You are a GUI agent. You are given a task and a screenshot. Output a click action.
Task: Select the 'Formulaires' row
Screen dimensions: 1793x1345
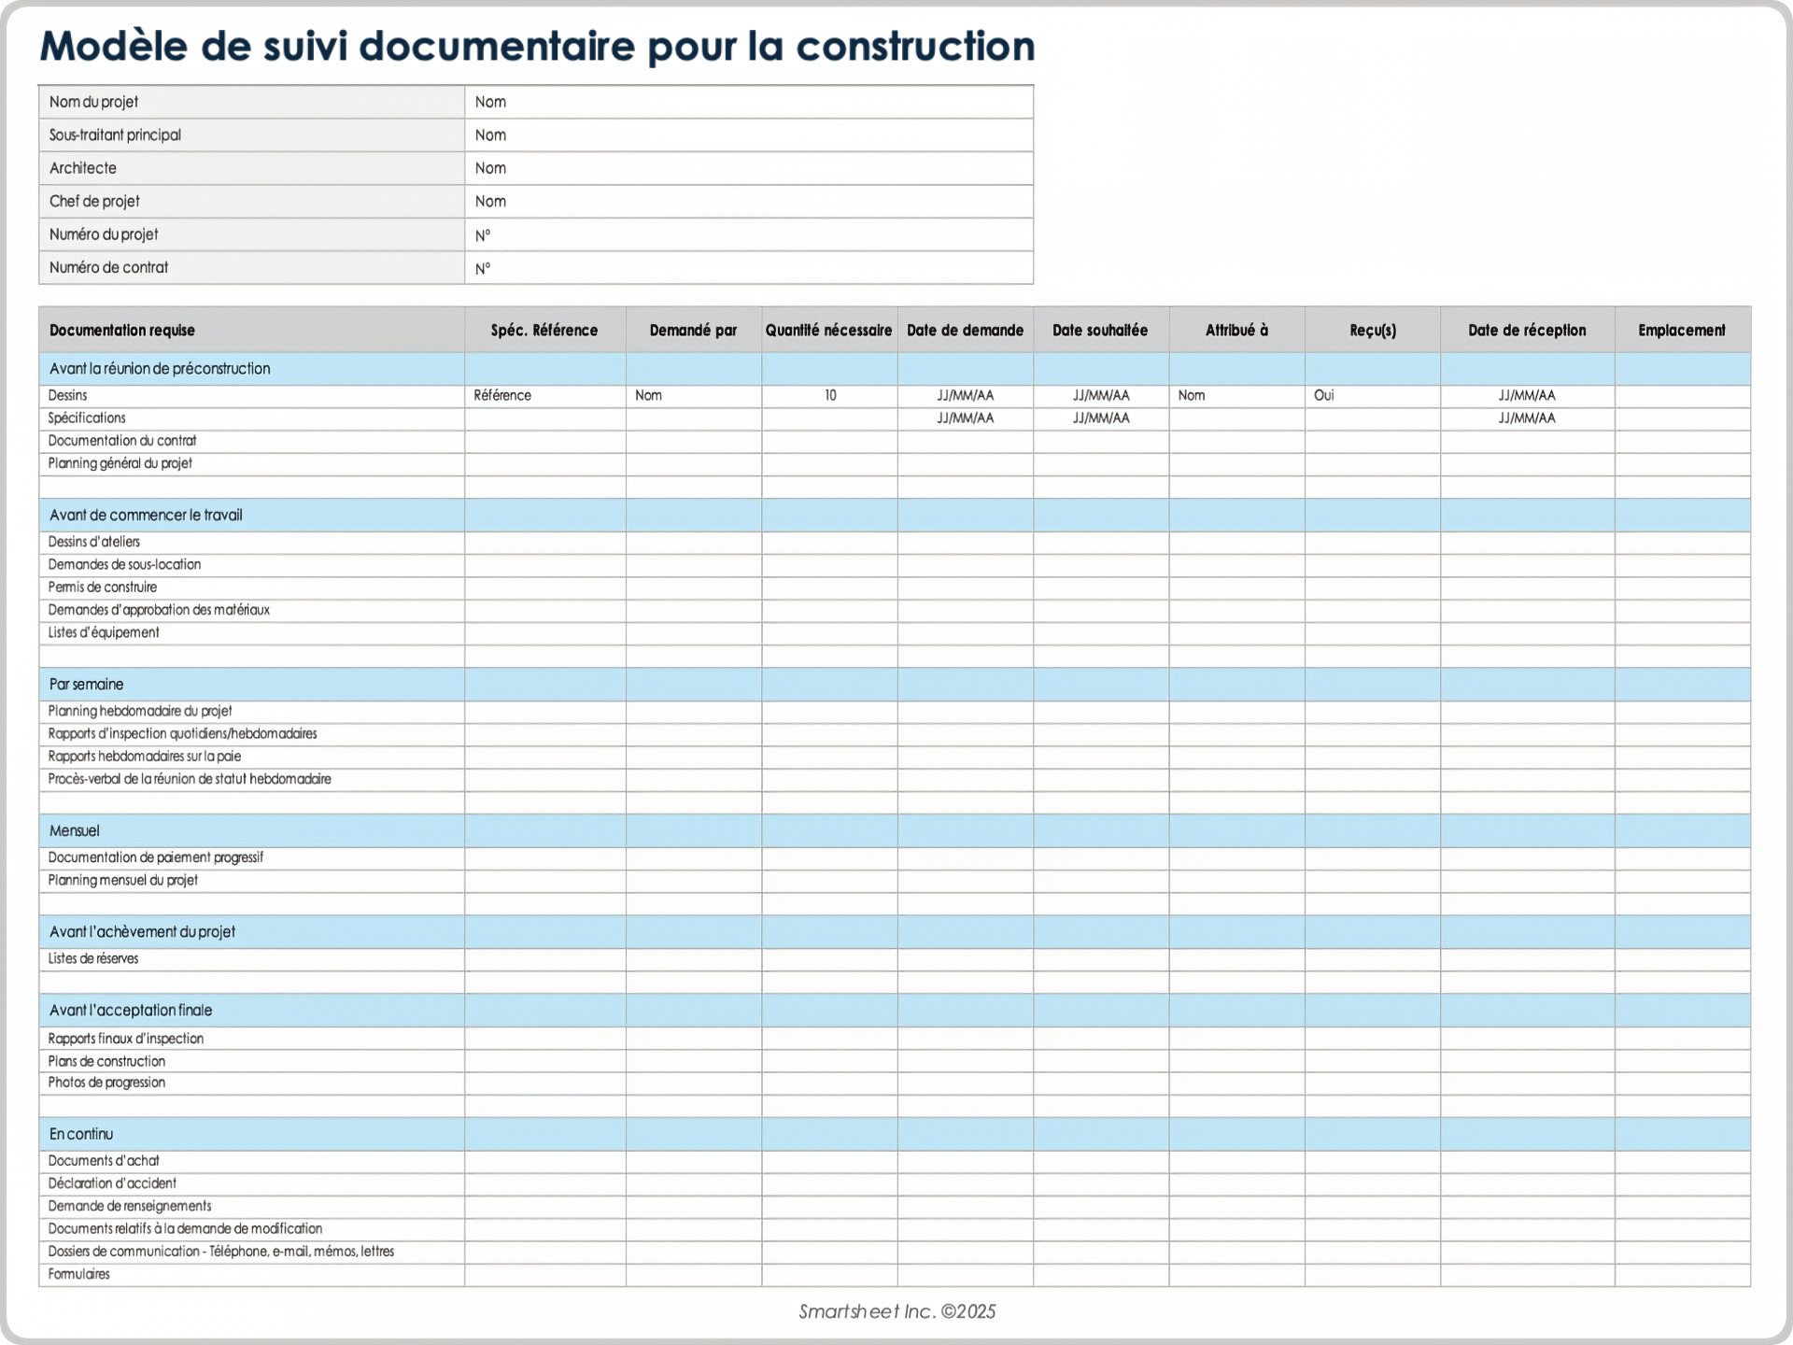click(x=895, y=1275)
